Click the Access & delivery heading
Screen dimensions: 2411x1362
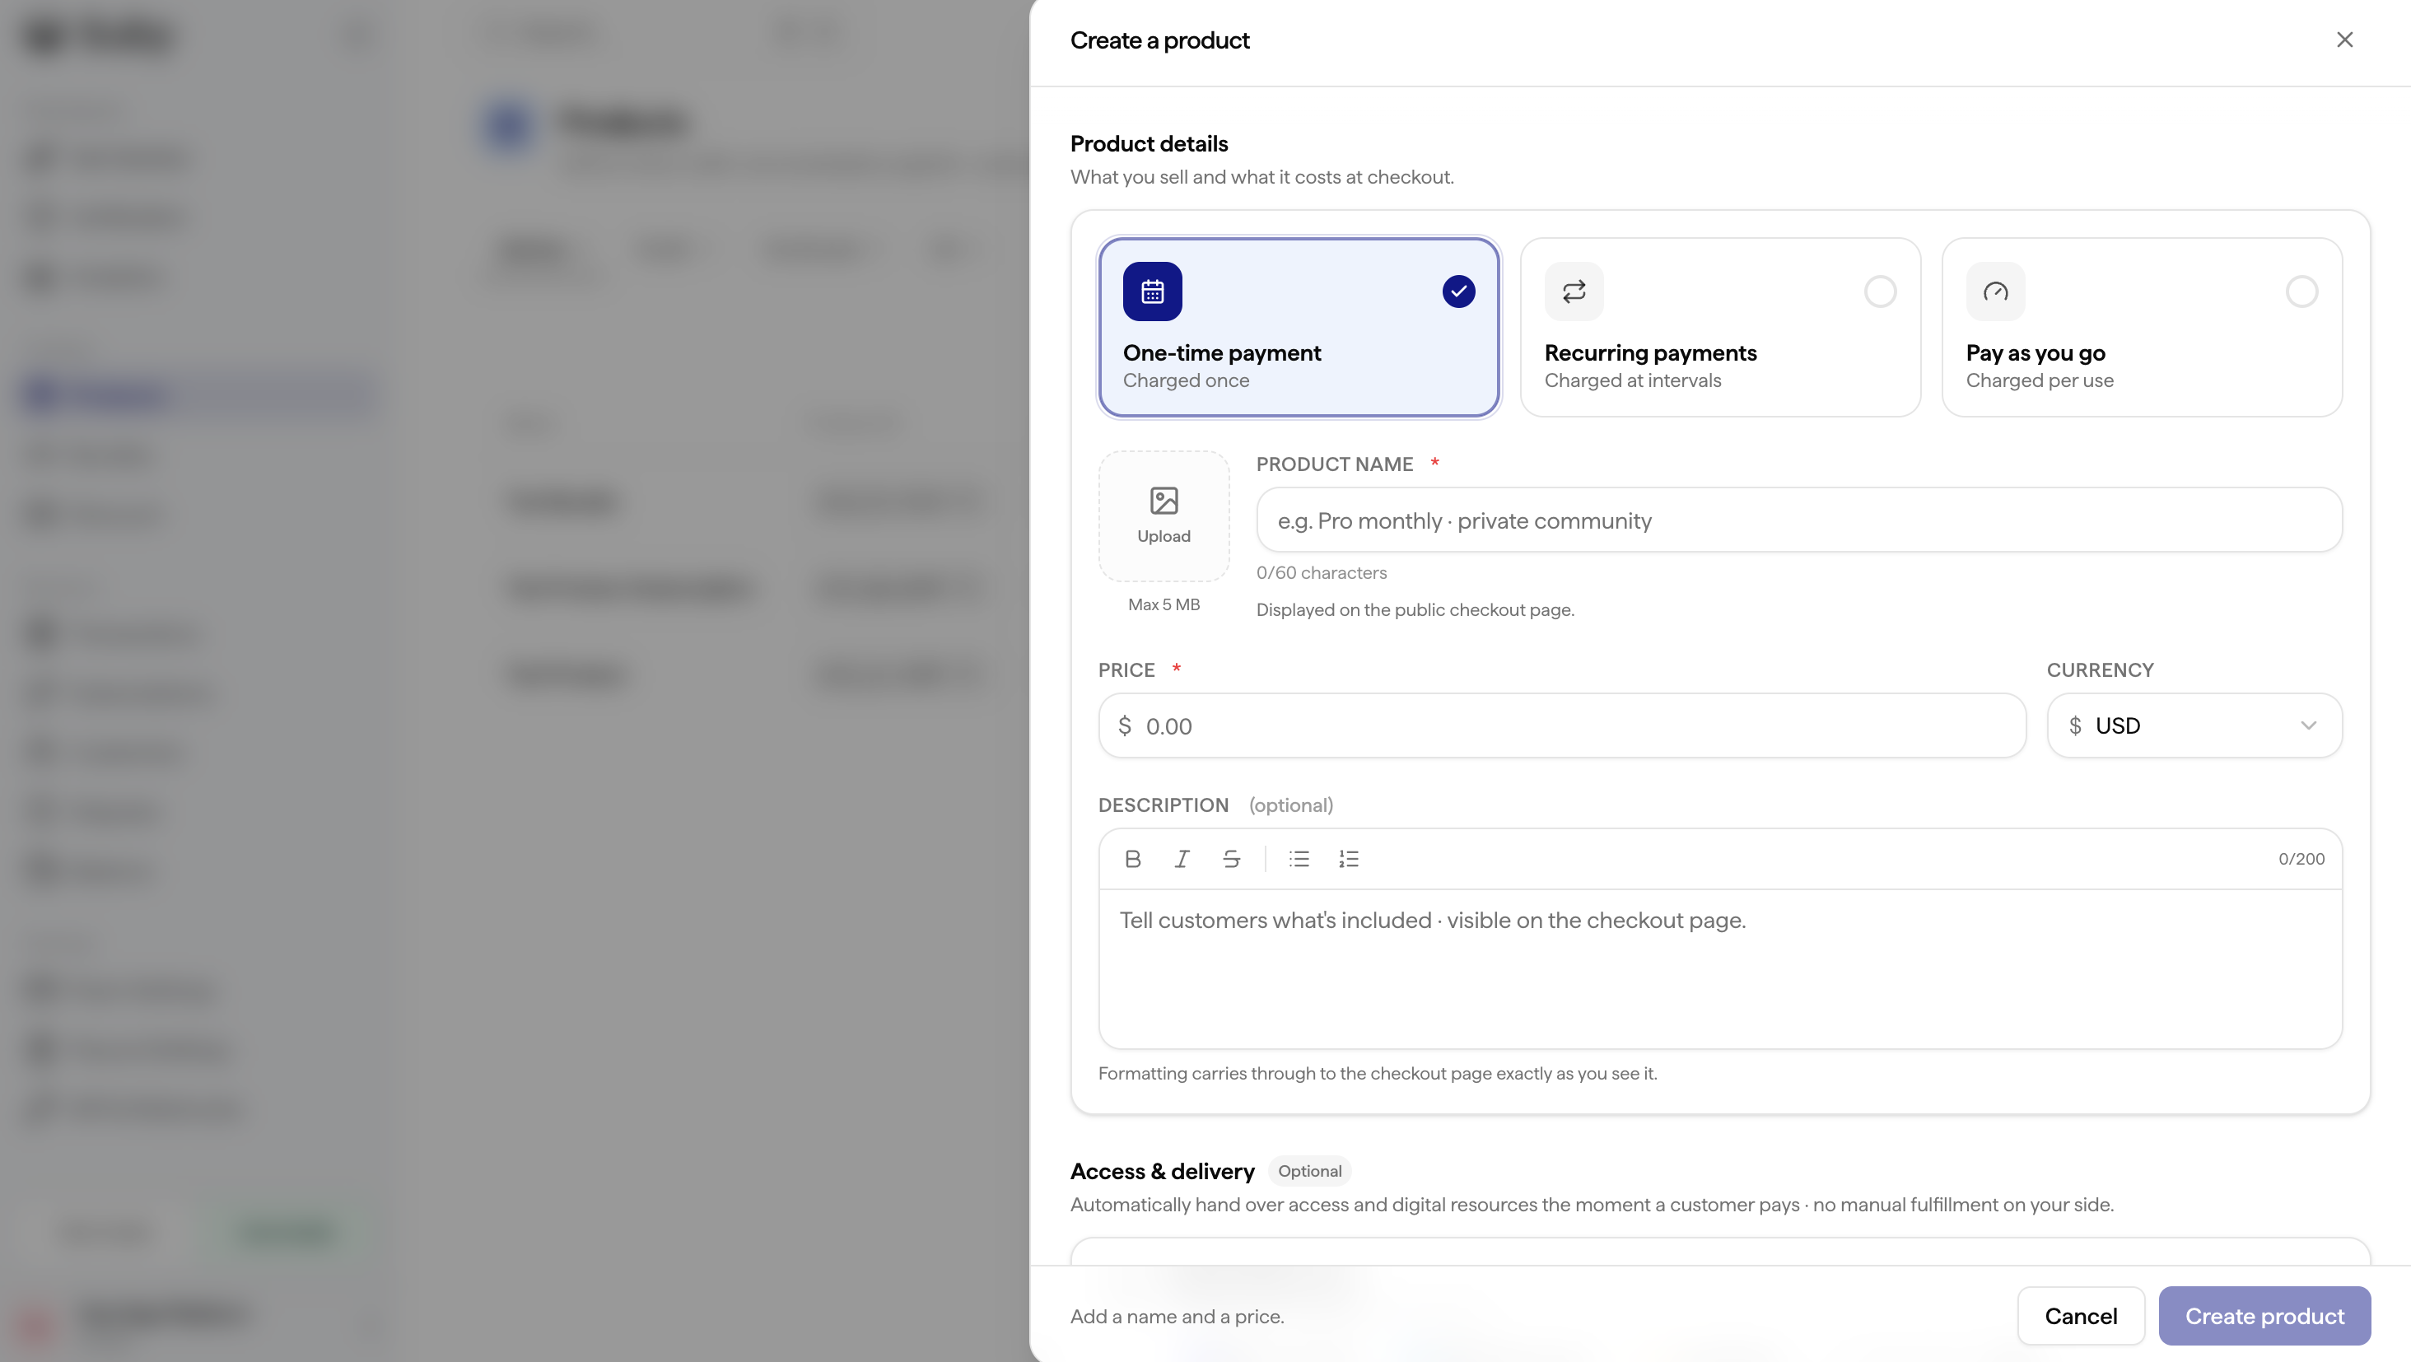pyautogui.click(x=1162, y=1171)
